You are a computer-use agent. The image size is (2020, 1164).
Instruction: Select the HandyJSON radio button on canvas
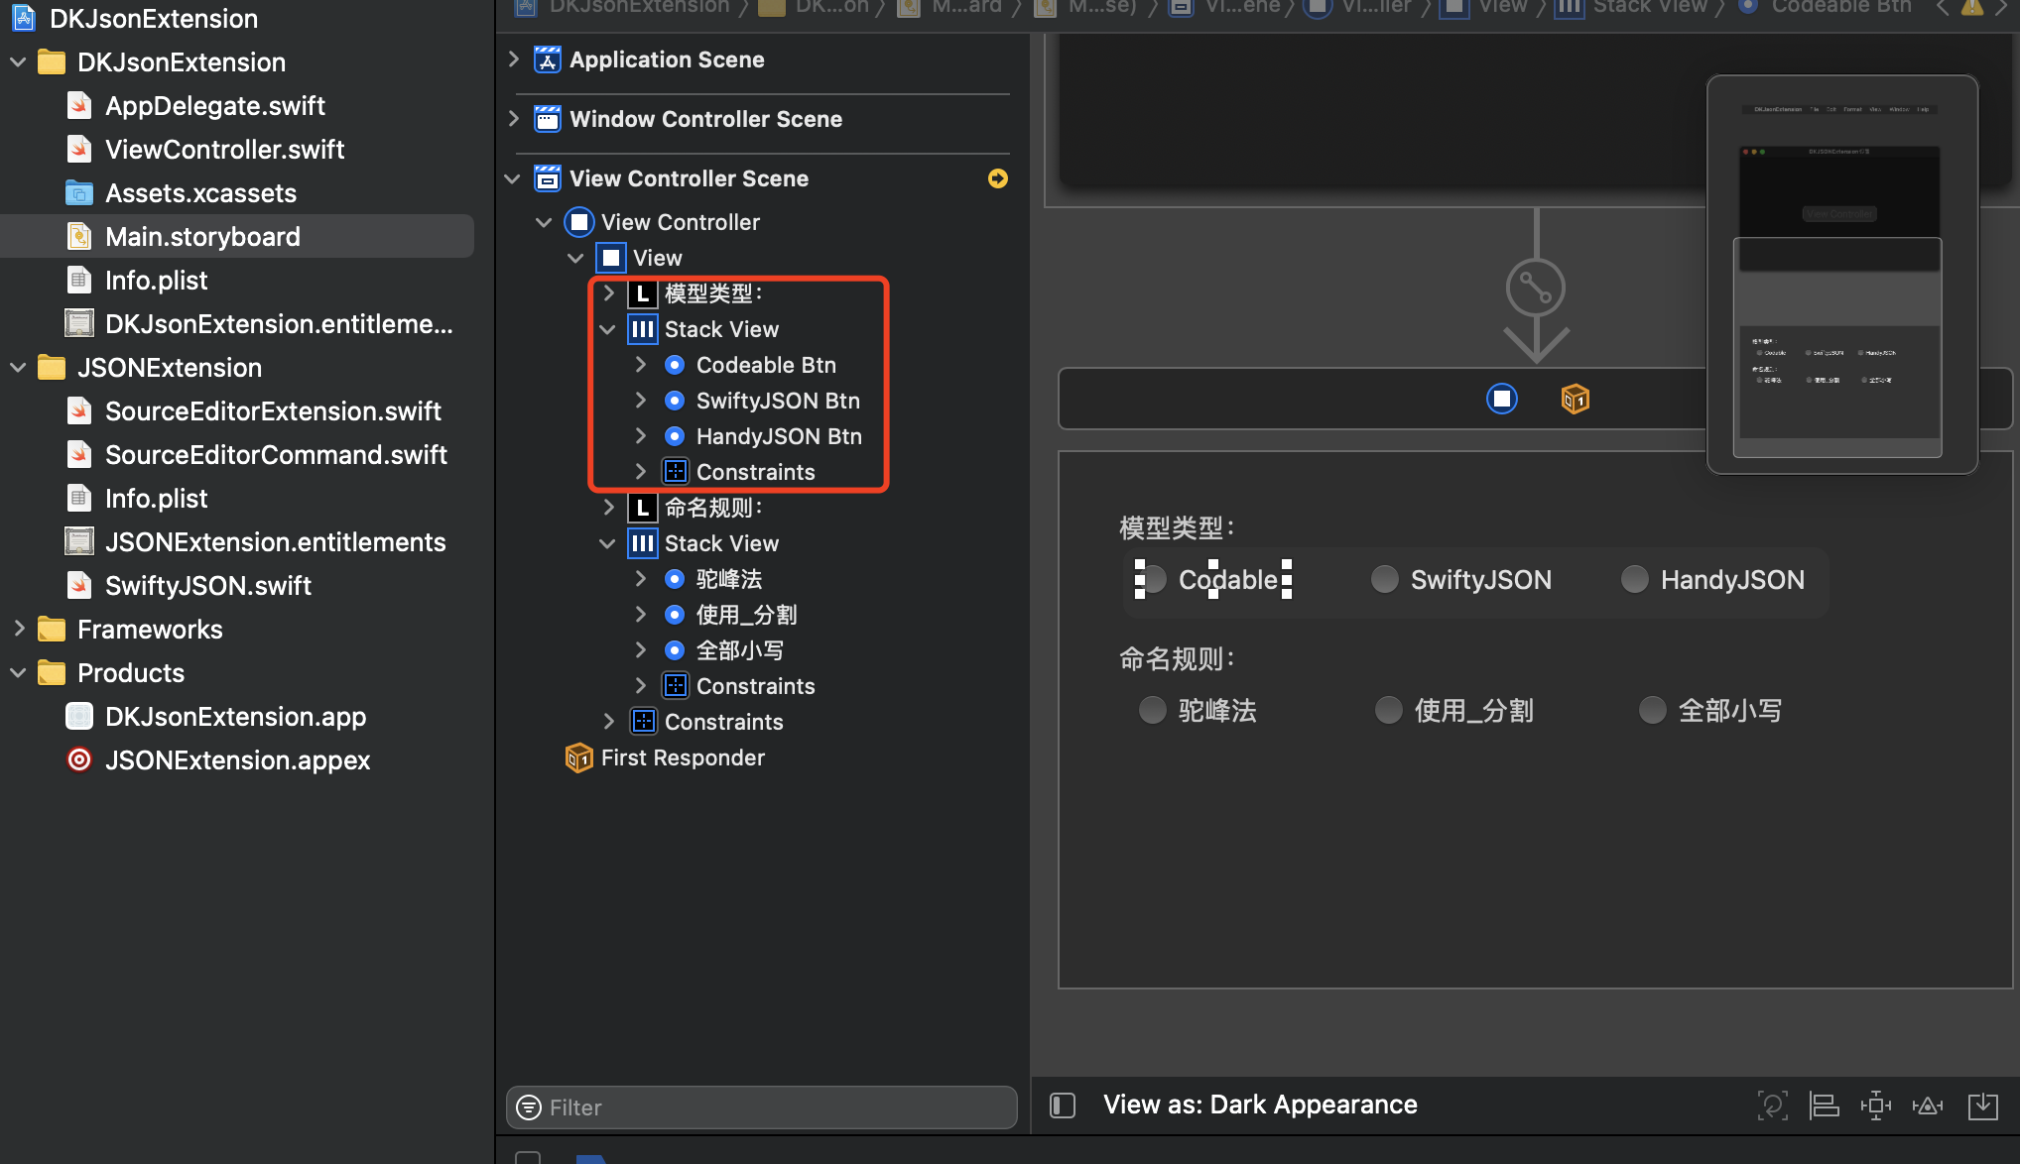click(1634, 579)
